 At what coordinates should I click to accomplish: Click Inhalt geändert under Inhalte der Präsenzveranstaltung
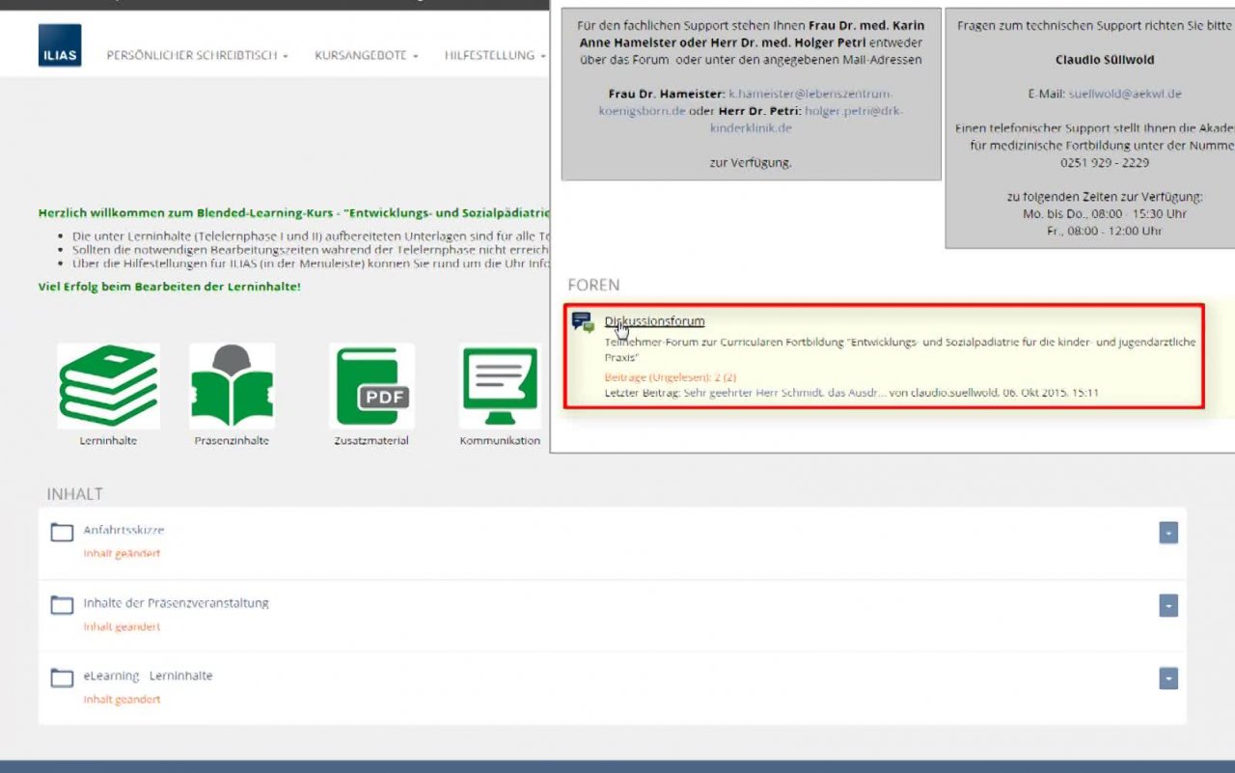click(x=122, y=627)
